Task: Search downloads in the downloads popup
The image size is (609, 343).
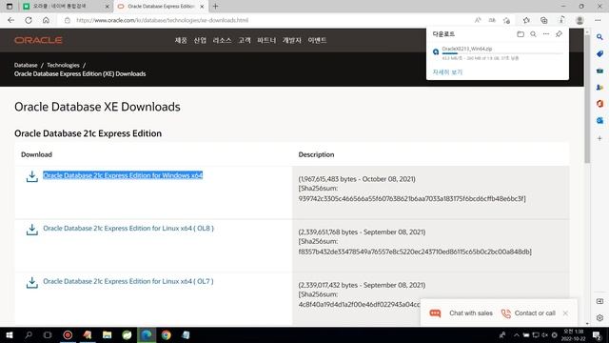Action: (x=533, y=34)
